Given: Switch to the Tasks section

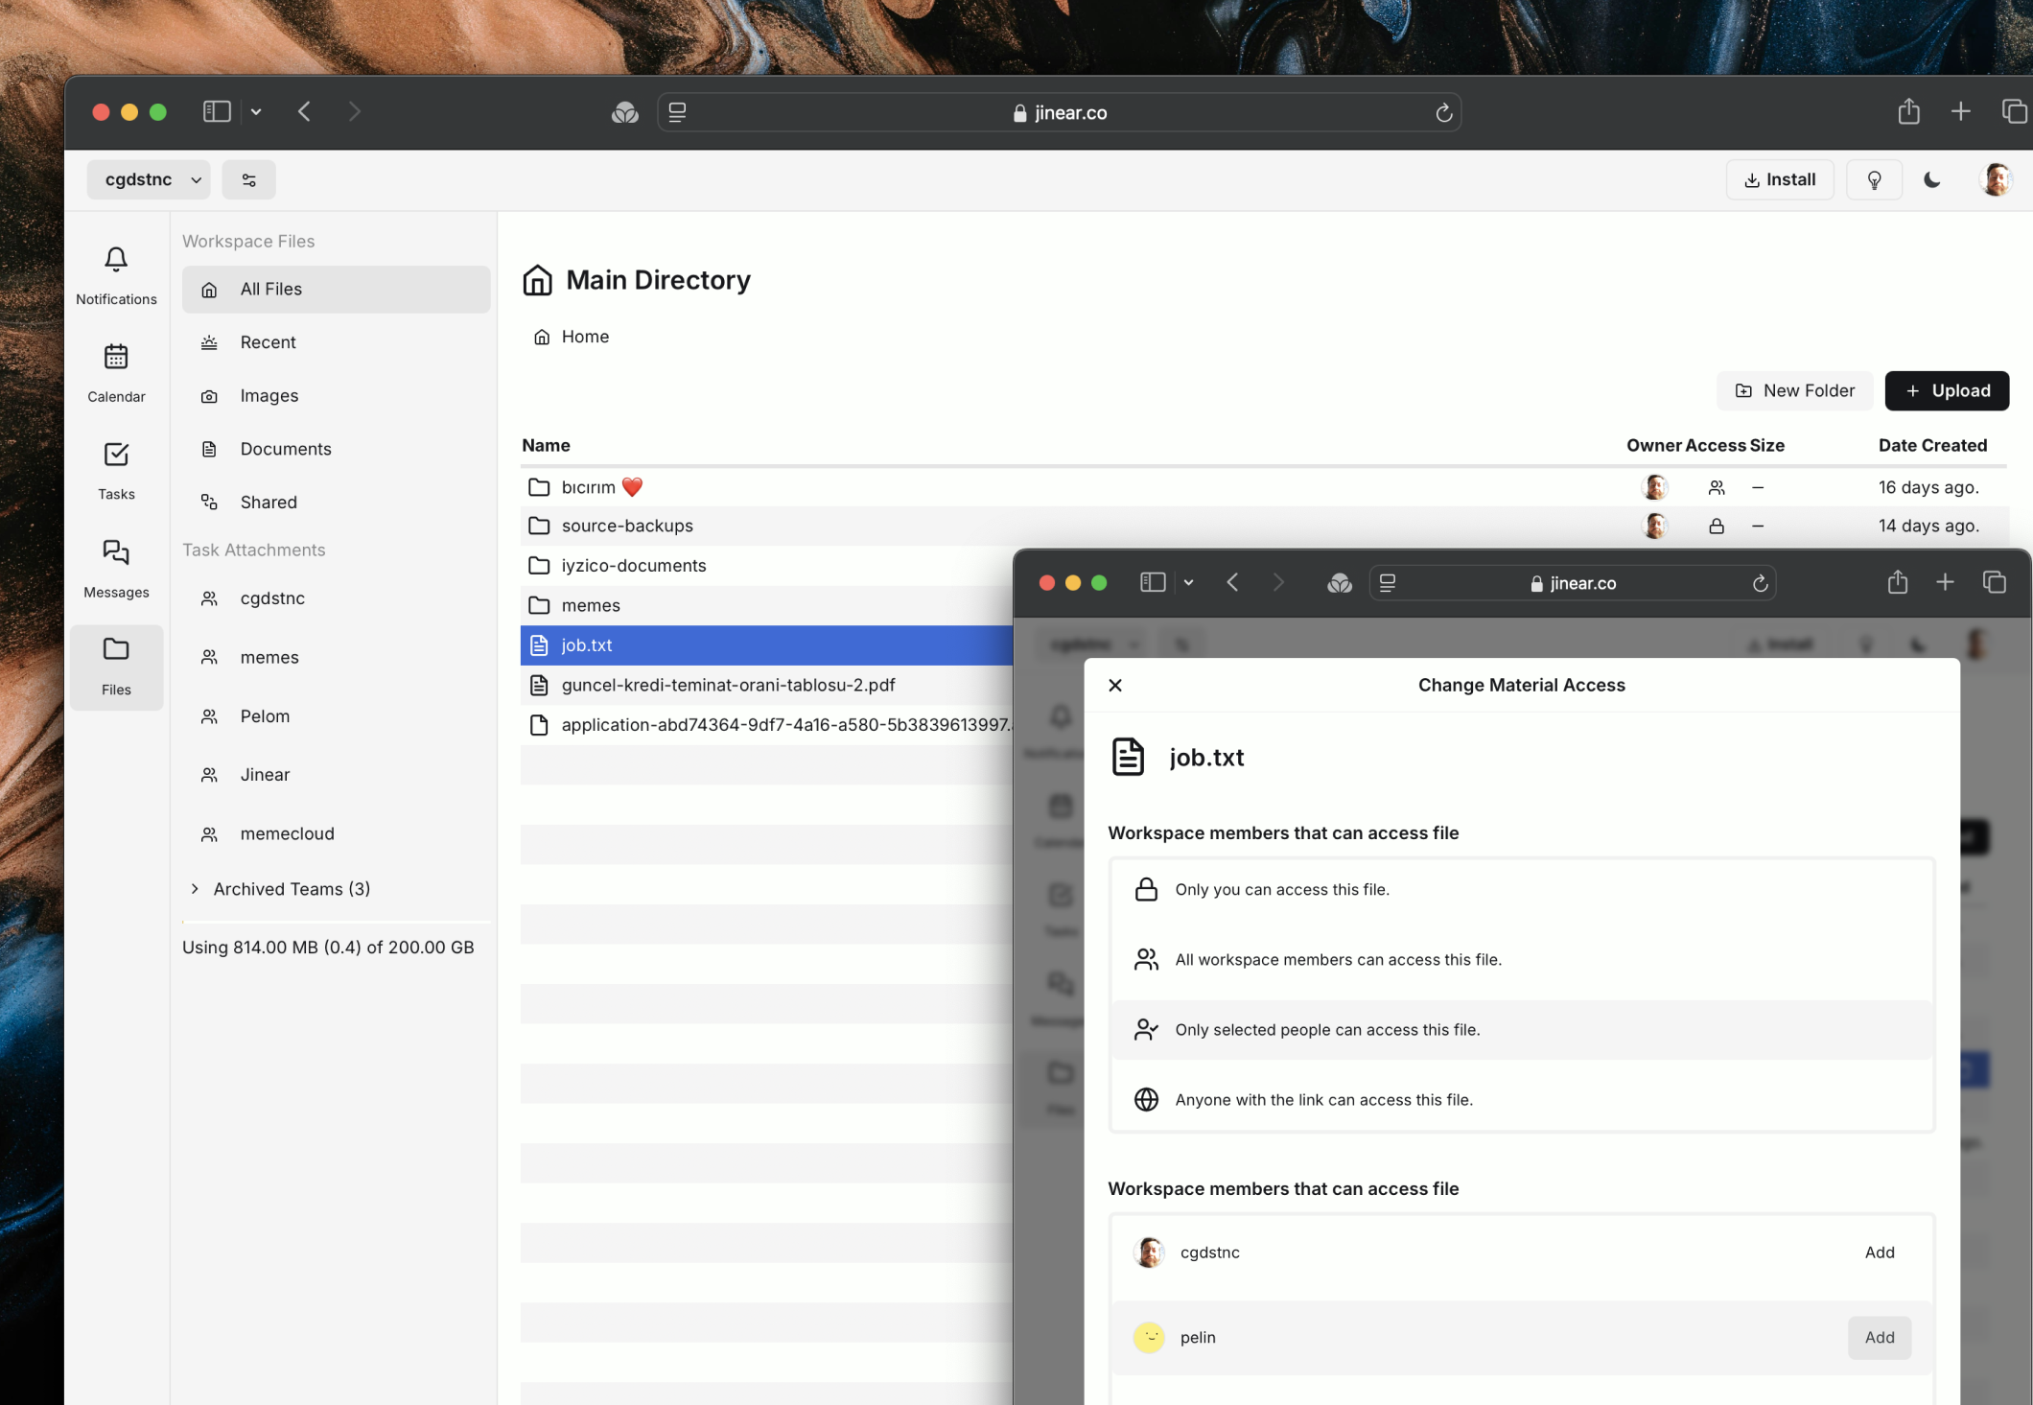Looking at the screenshot, I should [x=115, y=470].
